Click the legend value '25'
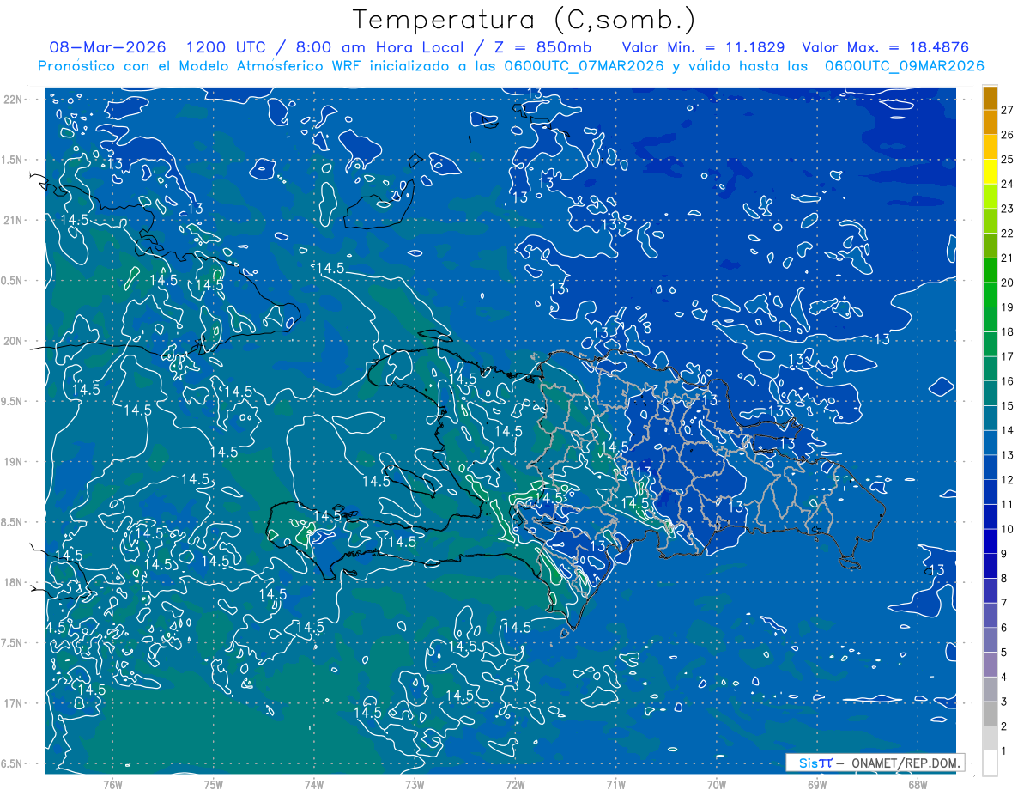The image size is (1030, 796). [x=1008, y=159]
